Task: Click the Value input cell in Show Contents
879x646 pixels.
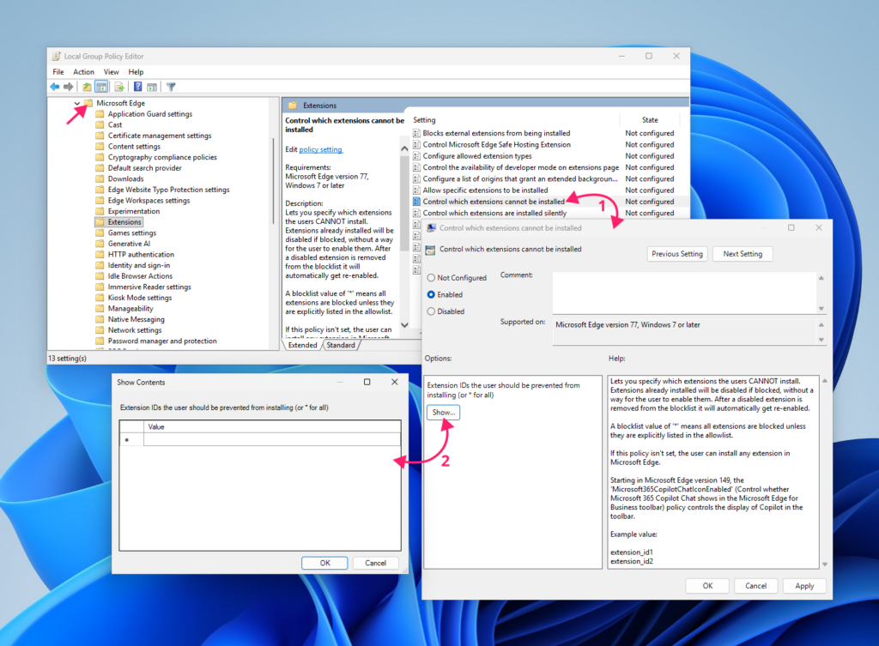Action: (x=272, y=440)
